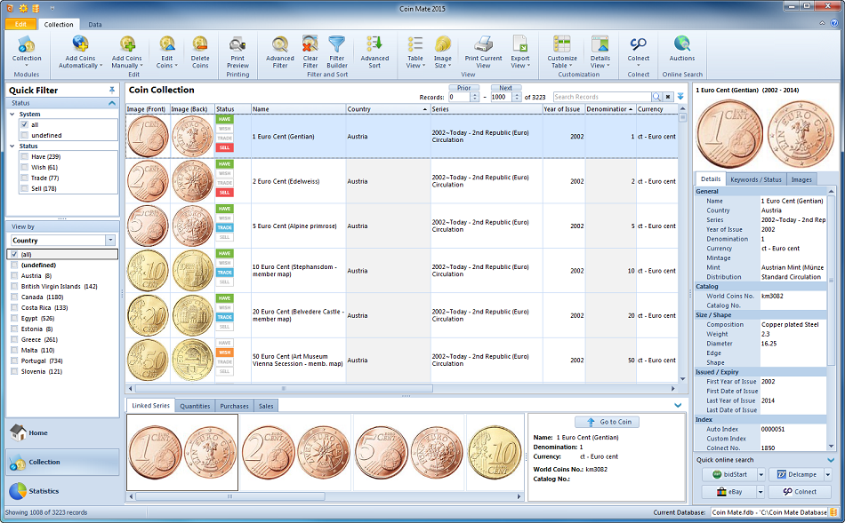
Task: Toggle the System 'all' checkbox
Action: click(x=24, y=124)
